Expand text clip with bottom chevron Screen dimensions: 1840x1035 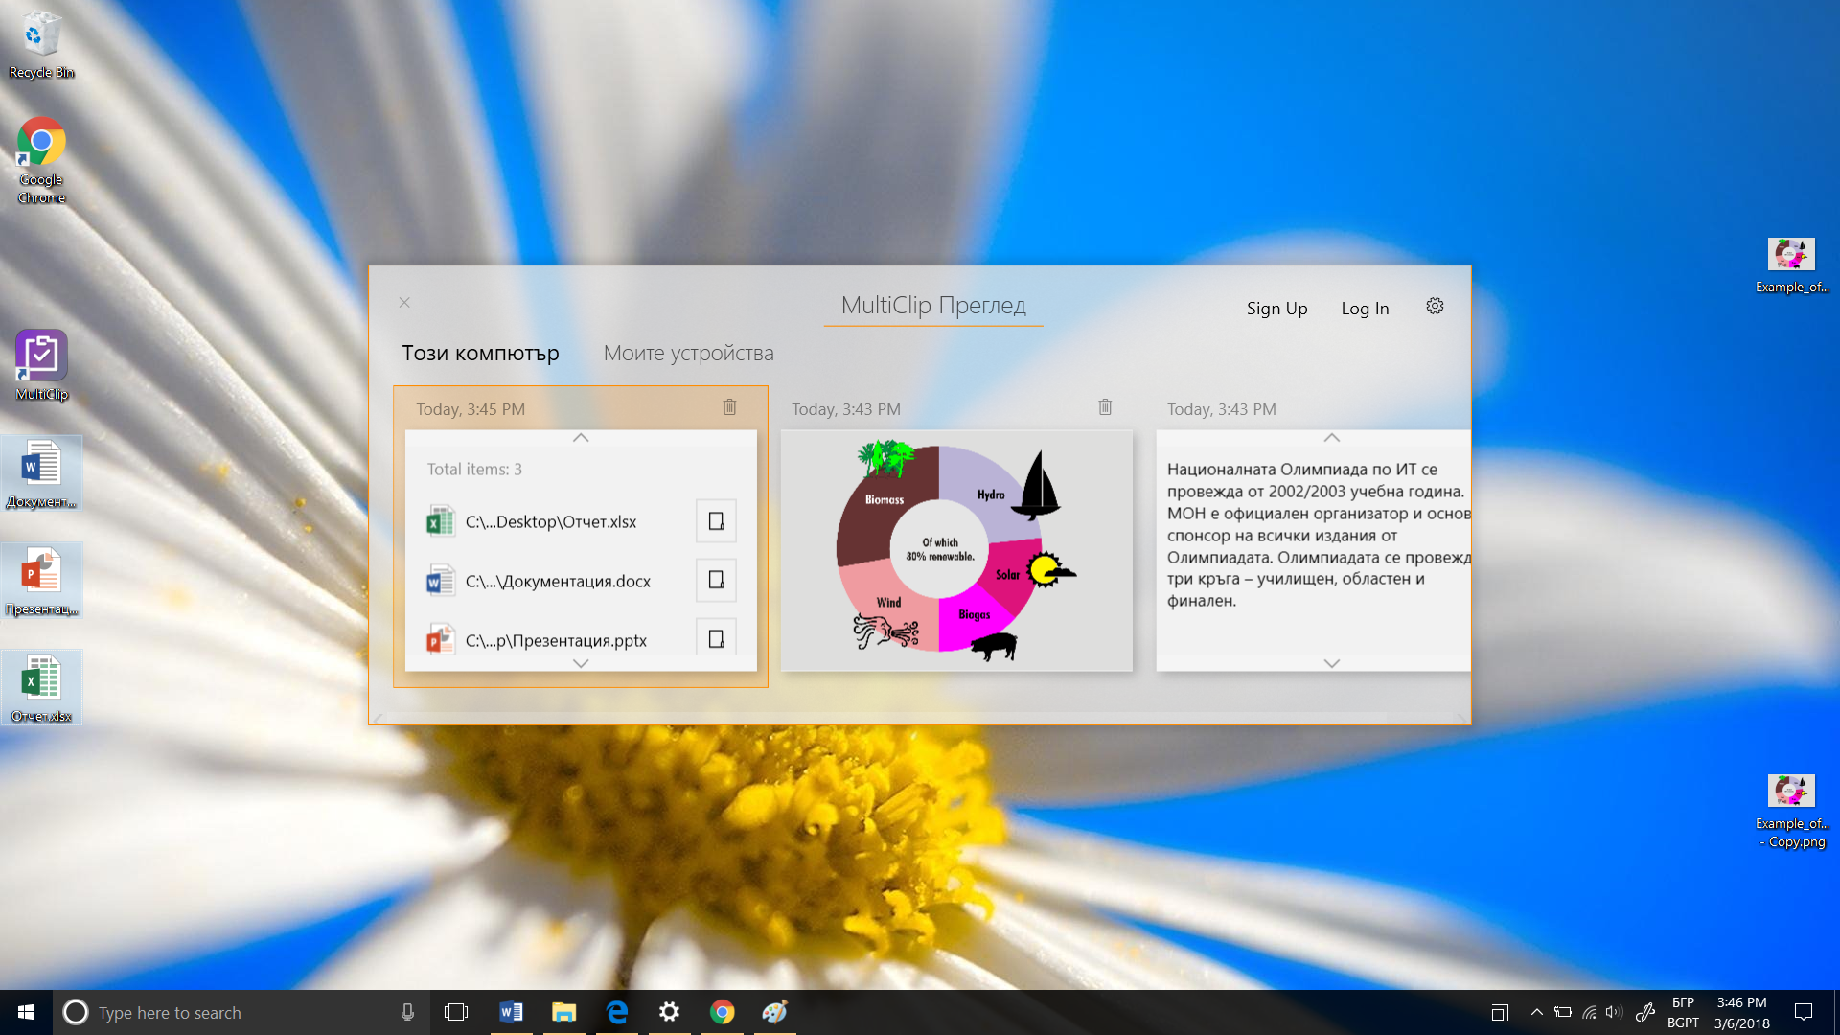pos(1331,663)
